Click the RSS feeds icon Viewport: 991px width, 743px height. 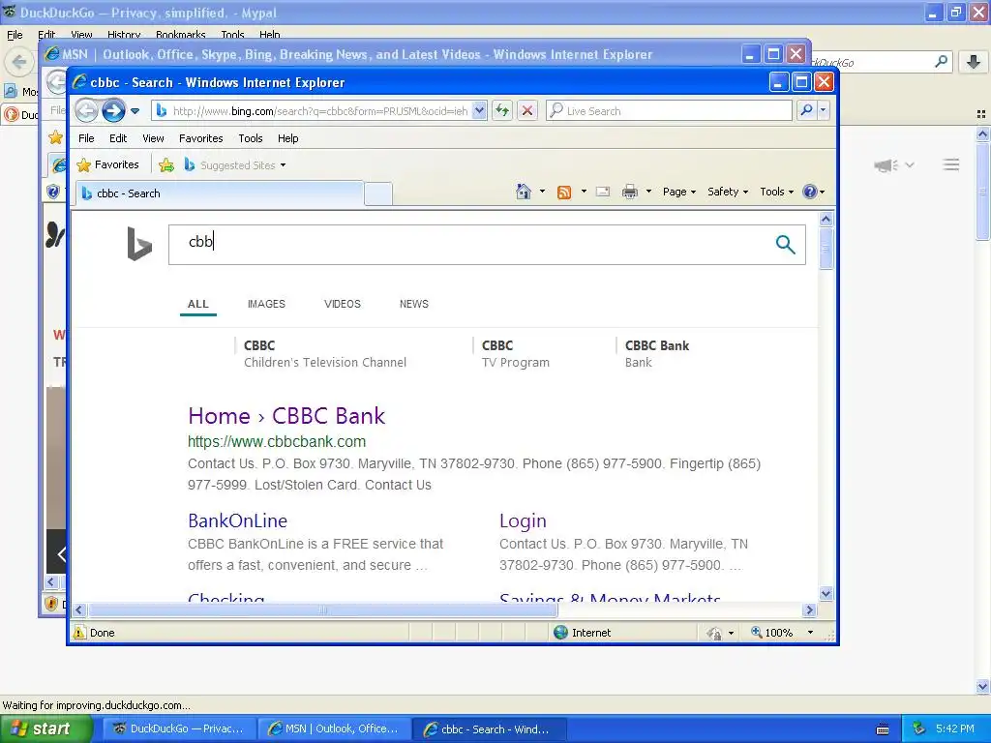coord(564,193)
